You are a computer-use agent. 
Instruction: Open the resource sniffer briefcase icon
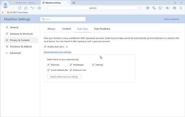coord(175,8)
